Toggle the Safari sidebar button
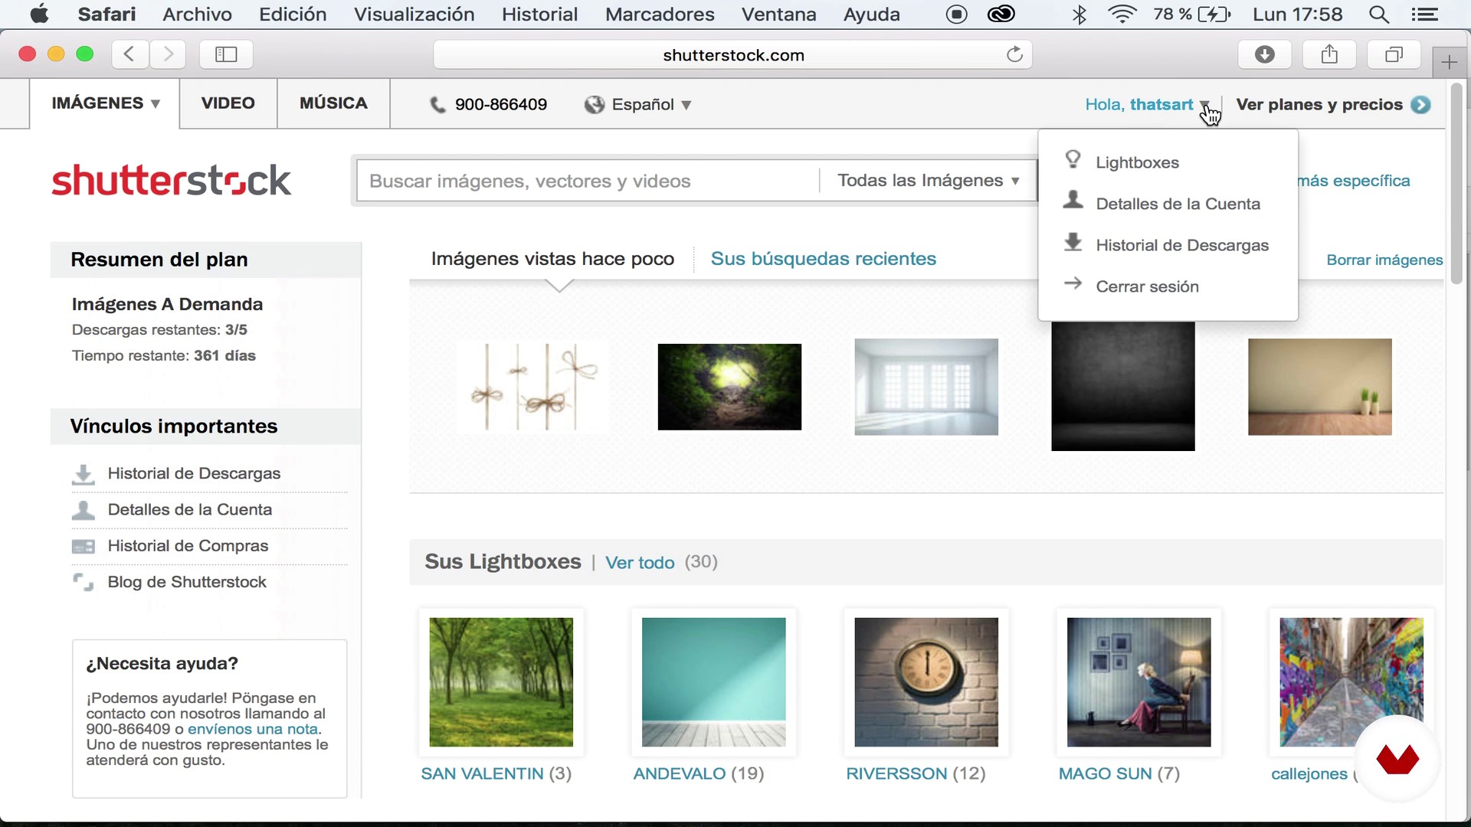 226,54
